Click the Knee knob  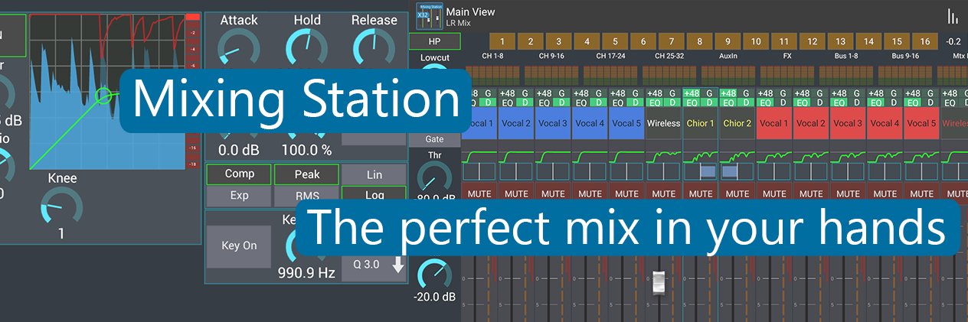click(x=61, y=207)
